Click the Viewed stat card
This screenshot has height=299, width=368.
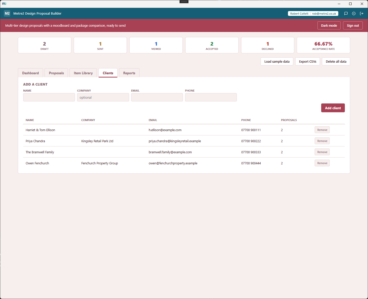[156, 45]
